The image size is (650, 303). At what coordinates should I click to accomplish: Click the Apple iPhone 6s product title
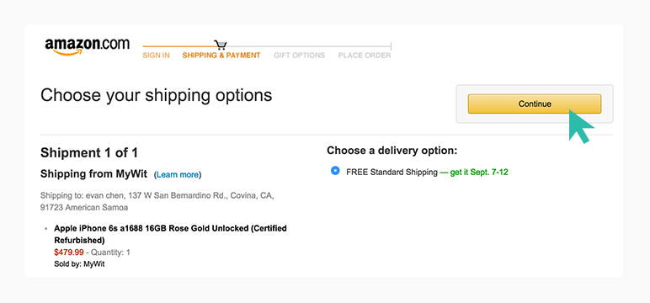pyautogui.click(x=170, y=234)
